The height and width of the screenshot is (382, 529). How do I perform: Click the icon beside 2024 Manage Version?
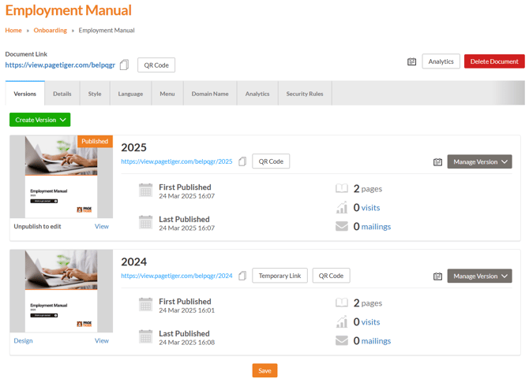[437, 276]
